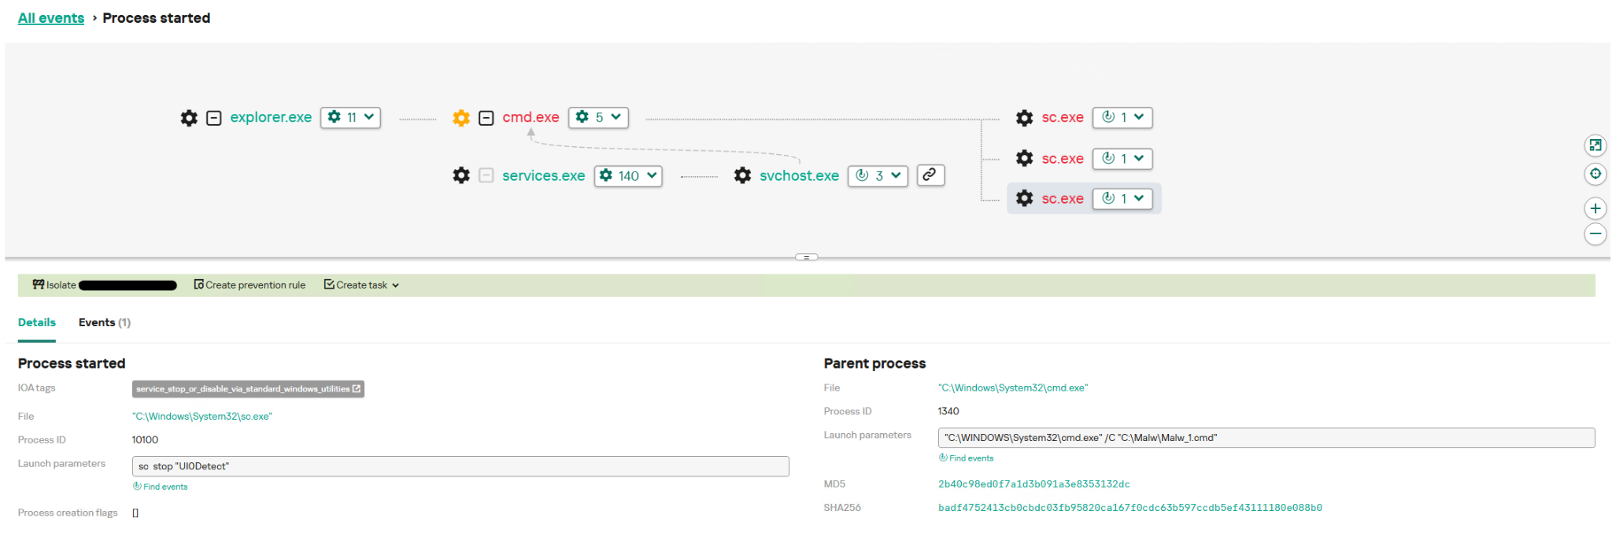Expand the Create task dropdown
The image size is (1612, 533).
(361, 285)
